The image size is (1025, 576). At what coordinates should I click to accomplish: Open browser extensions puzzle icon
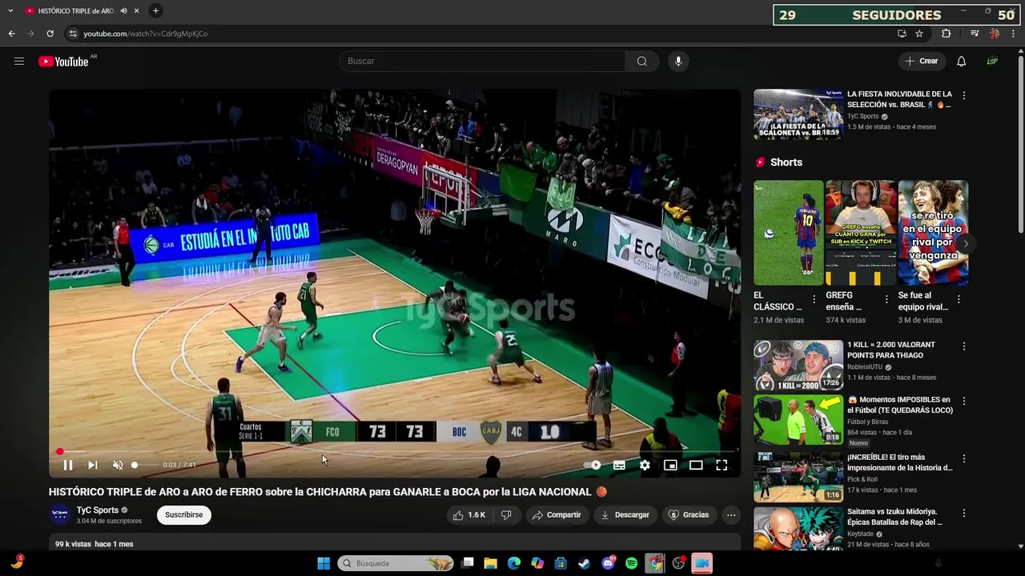coord(946,34)
